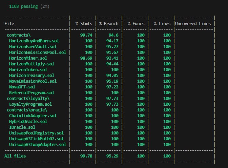The image size is (228, 168).
Task: Select the 'File' column header
Action: 9,24
